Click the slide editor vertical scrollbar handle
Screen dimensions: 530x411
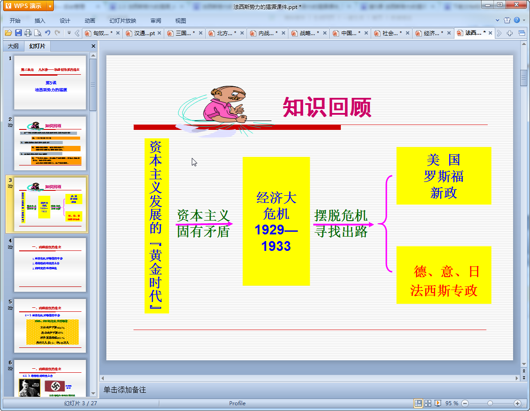click(x=524, y=78)
